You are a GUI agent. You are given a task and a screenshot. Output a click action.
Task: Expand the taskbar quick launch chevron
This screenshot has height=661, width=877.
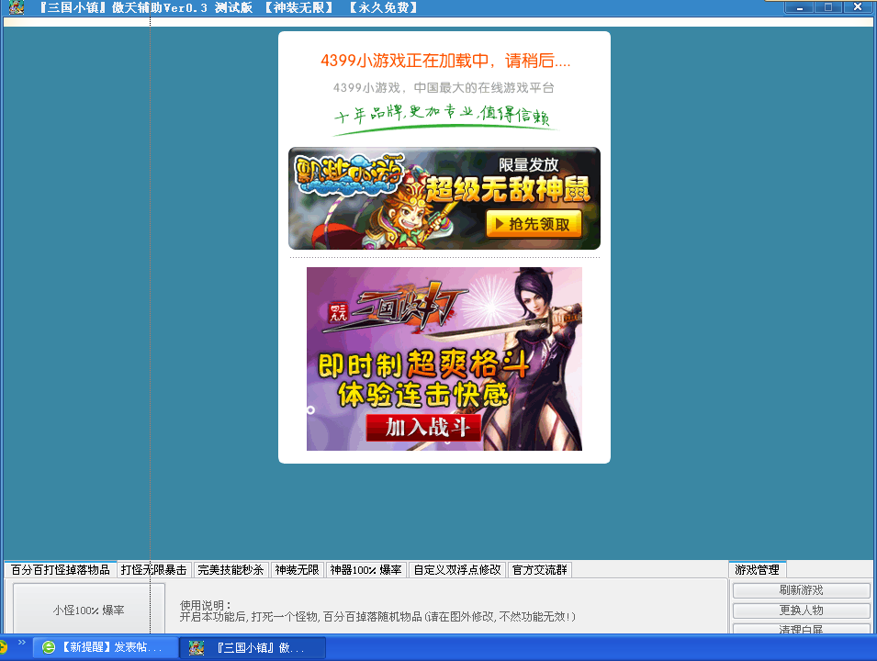(x=22, y=642)
